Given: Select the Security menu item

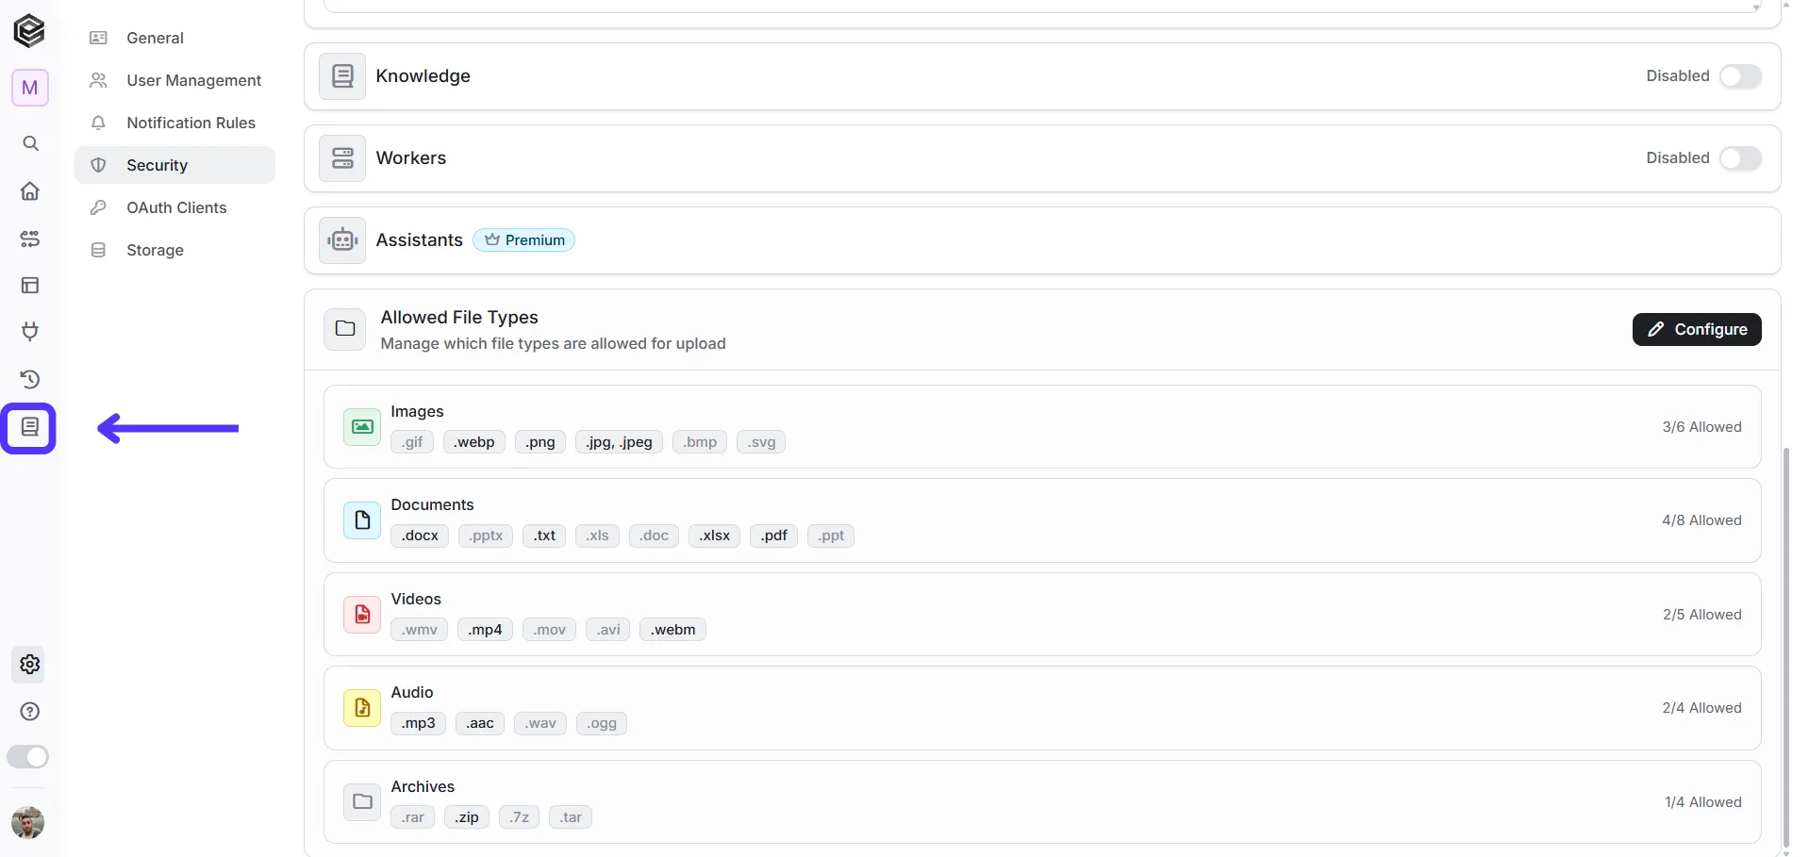Looking at the screenshot, I should (x=174, y=165).
